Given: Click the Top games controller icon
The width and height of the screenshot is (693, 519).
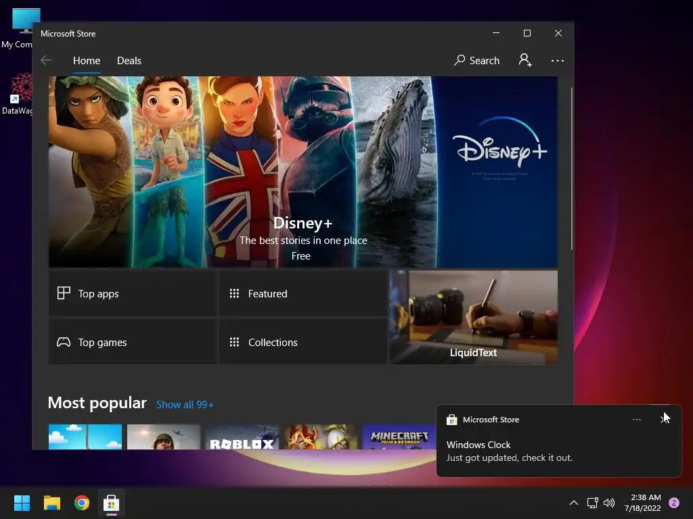Looking at the screenshot, I should click(x=64, y=342).
